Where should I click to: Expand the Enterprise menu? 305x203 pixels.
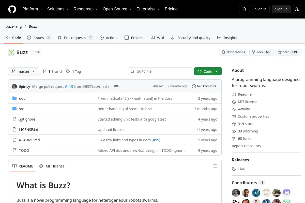tap(148, 9)
